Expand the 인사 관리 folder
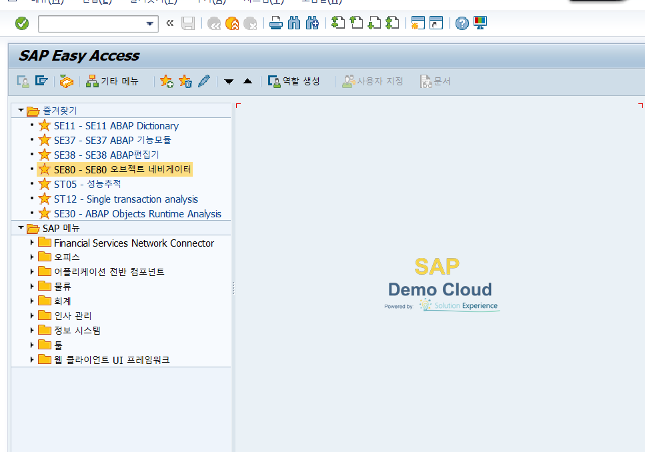 coord(31,315)
